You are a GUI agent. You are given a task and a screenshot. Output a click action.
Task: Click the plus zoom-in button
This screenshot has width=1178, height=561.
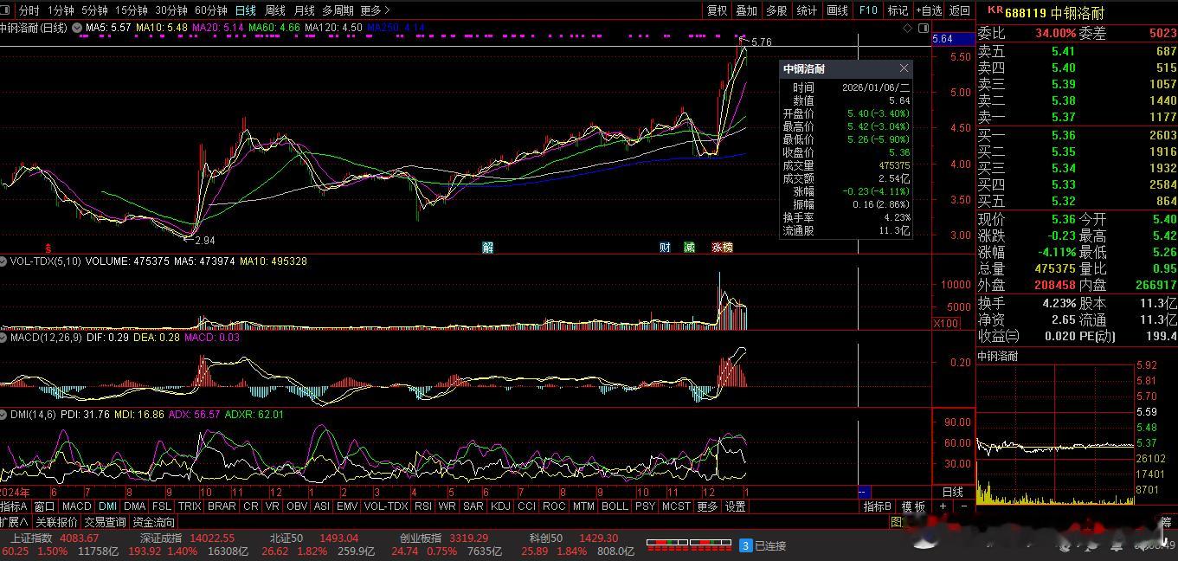pos(943,506)
